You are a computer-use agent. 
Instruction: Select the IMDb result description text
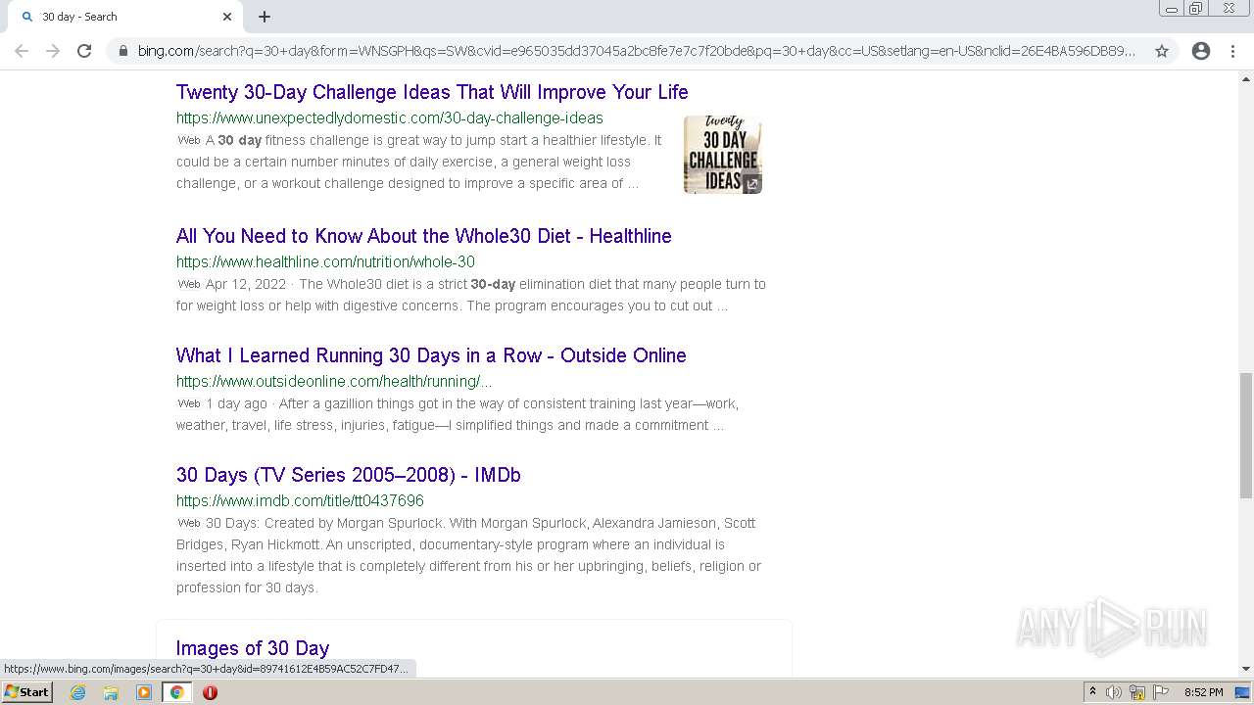(x=468, y=555)
